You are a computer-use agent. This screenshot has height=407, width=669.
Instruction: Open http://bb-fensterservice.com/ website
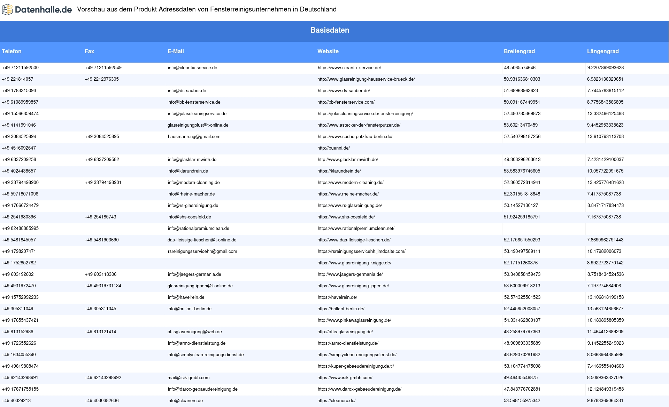pos(346,102)
